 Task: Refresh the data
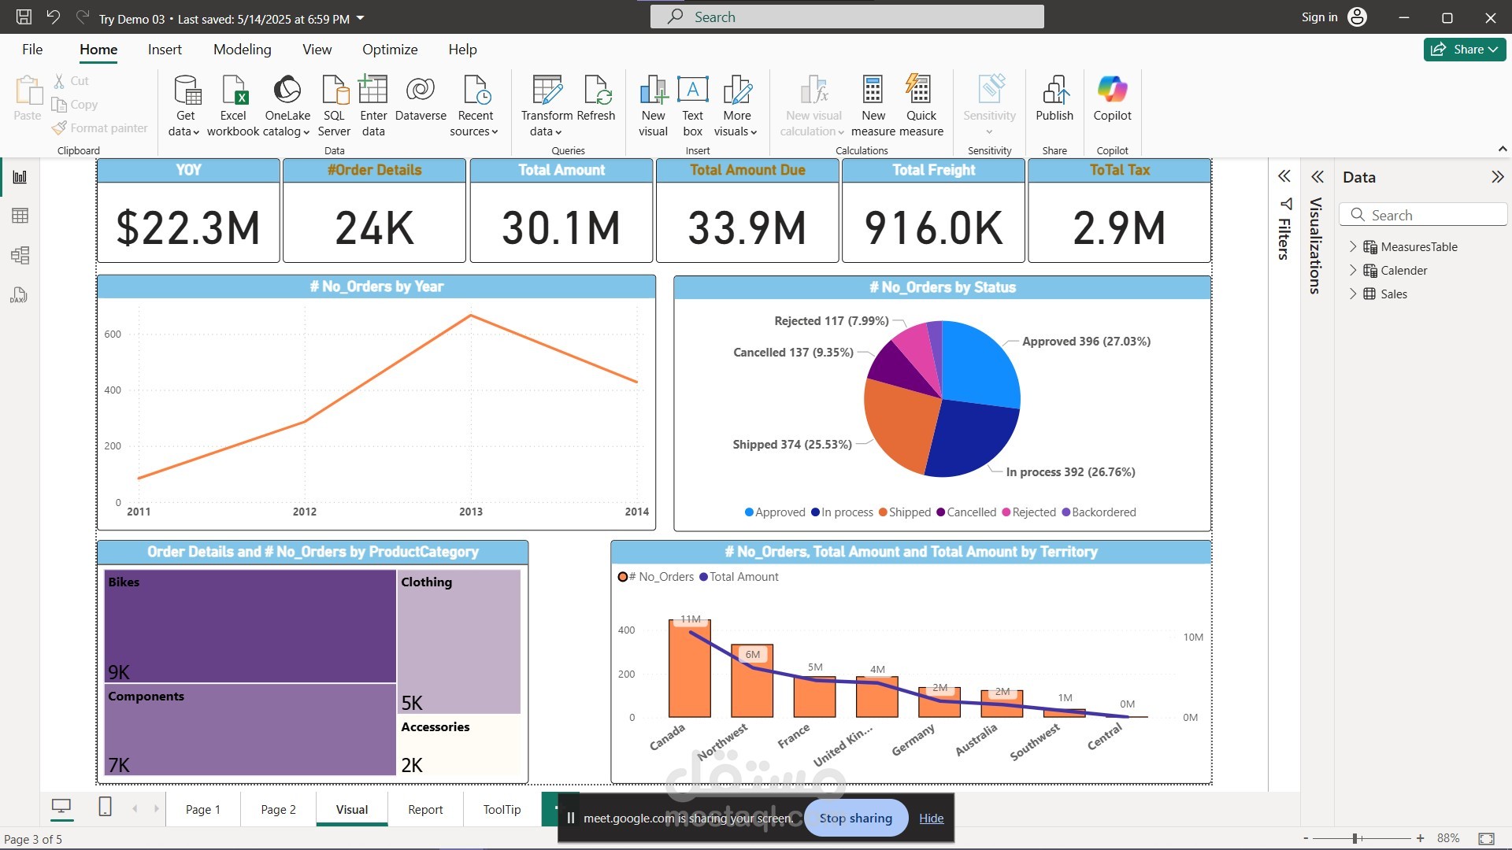pos(596,98)
